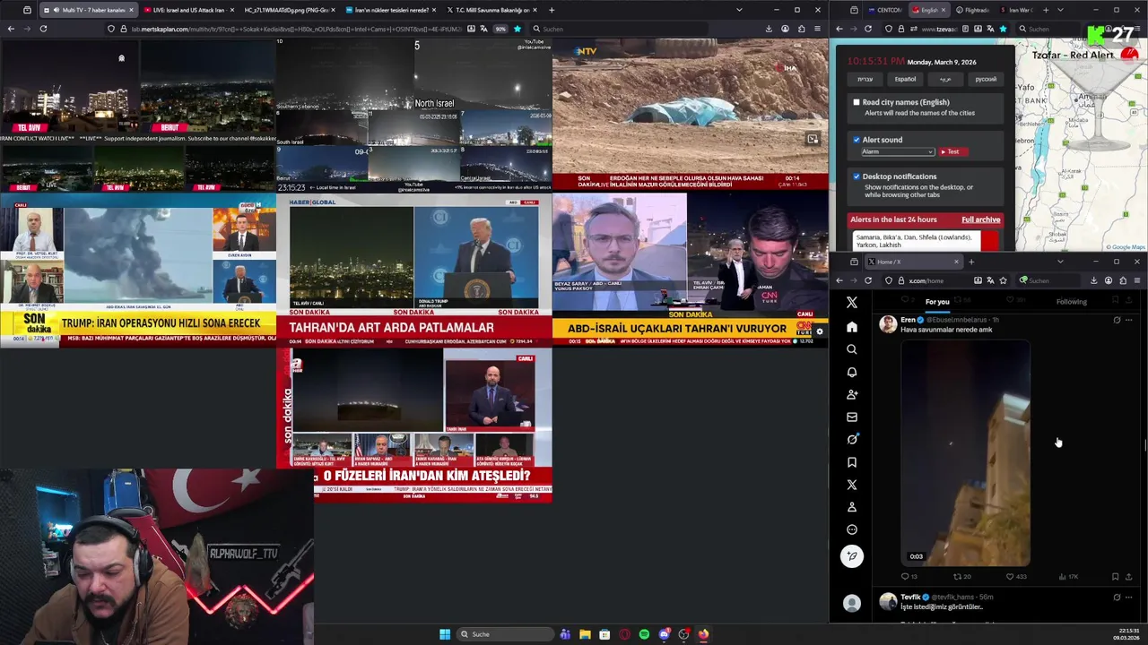Switch to CENTCOM browser tab
This screenshot has height=645, width=1148.
pyautogui.click(x=886, y=10)
